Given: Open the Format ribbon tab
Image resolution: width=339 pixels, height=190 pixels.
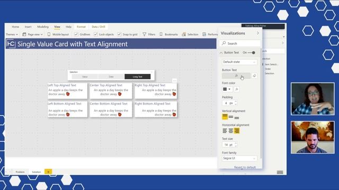Looking at the screenshot, I should (81, 27).
